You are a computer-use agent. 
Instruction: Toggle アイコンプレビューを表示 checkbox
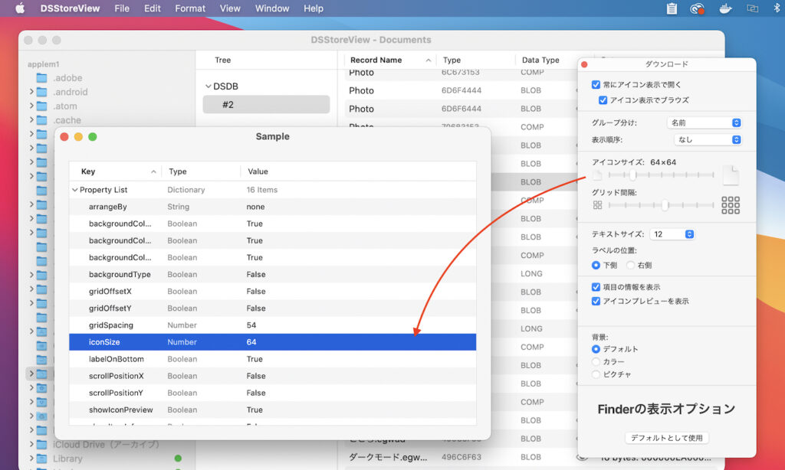click(596, 301)
